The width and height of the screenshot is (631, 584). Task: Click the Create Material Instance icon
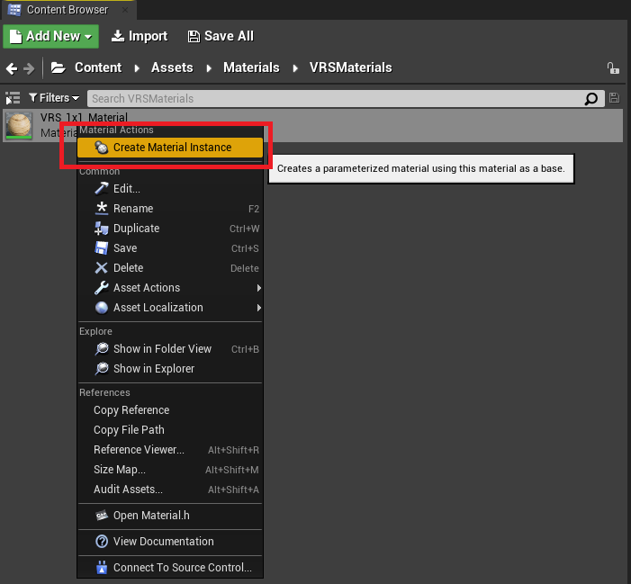click(102, 148)
